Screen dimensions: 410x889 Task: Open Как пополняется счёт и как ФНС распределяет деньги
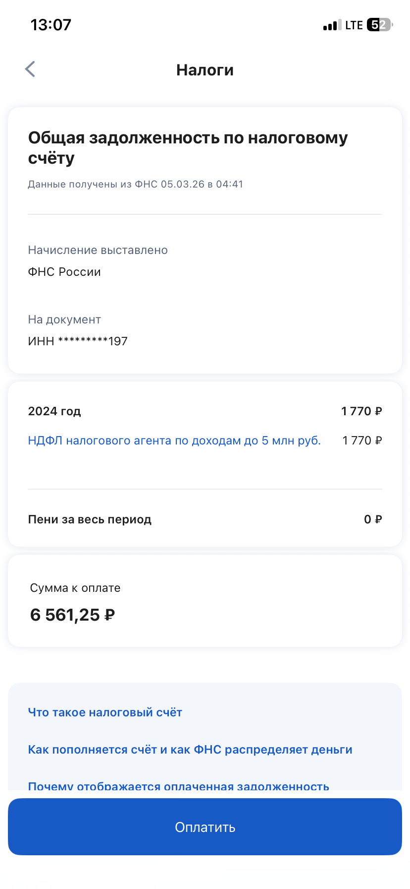190,750
